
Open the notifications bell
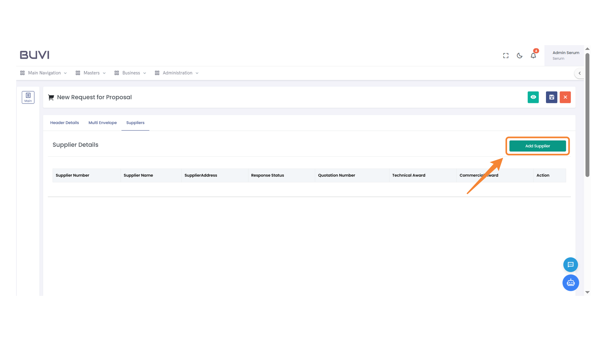(533, 56)
